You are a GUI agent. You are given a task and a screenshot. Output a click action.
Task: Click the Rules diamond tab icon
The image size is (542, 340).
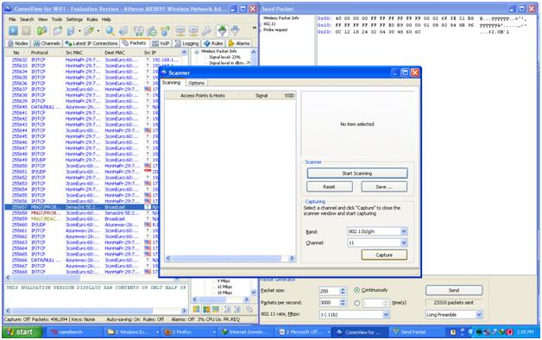coord(207,43)
